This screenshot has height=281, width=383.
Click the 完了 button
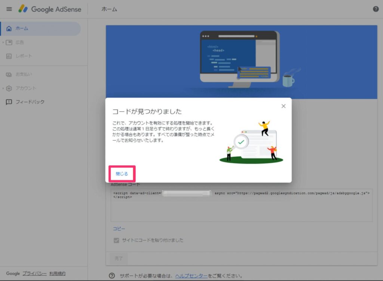(x=119, y=258)
